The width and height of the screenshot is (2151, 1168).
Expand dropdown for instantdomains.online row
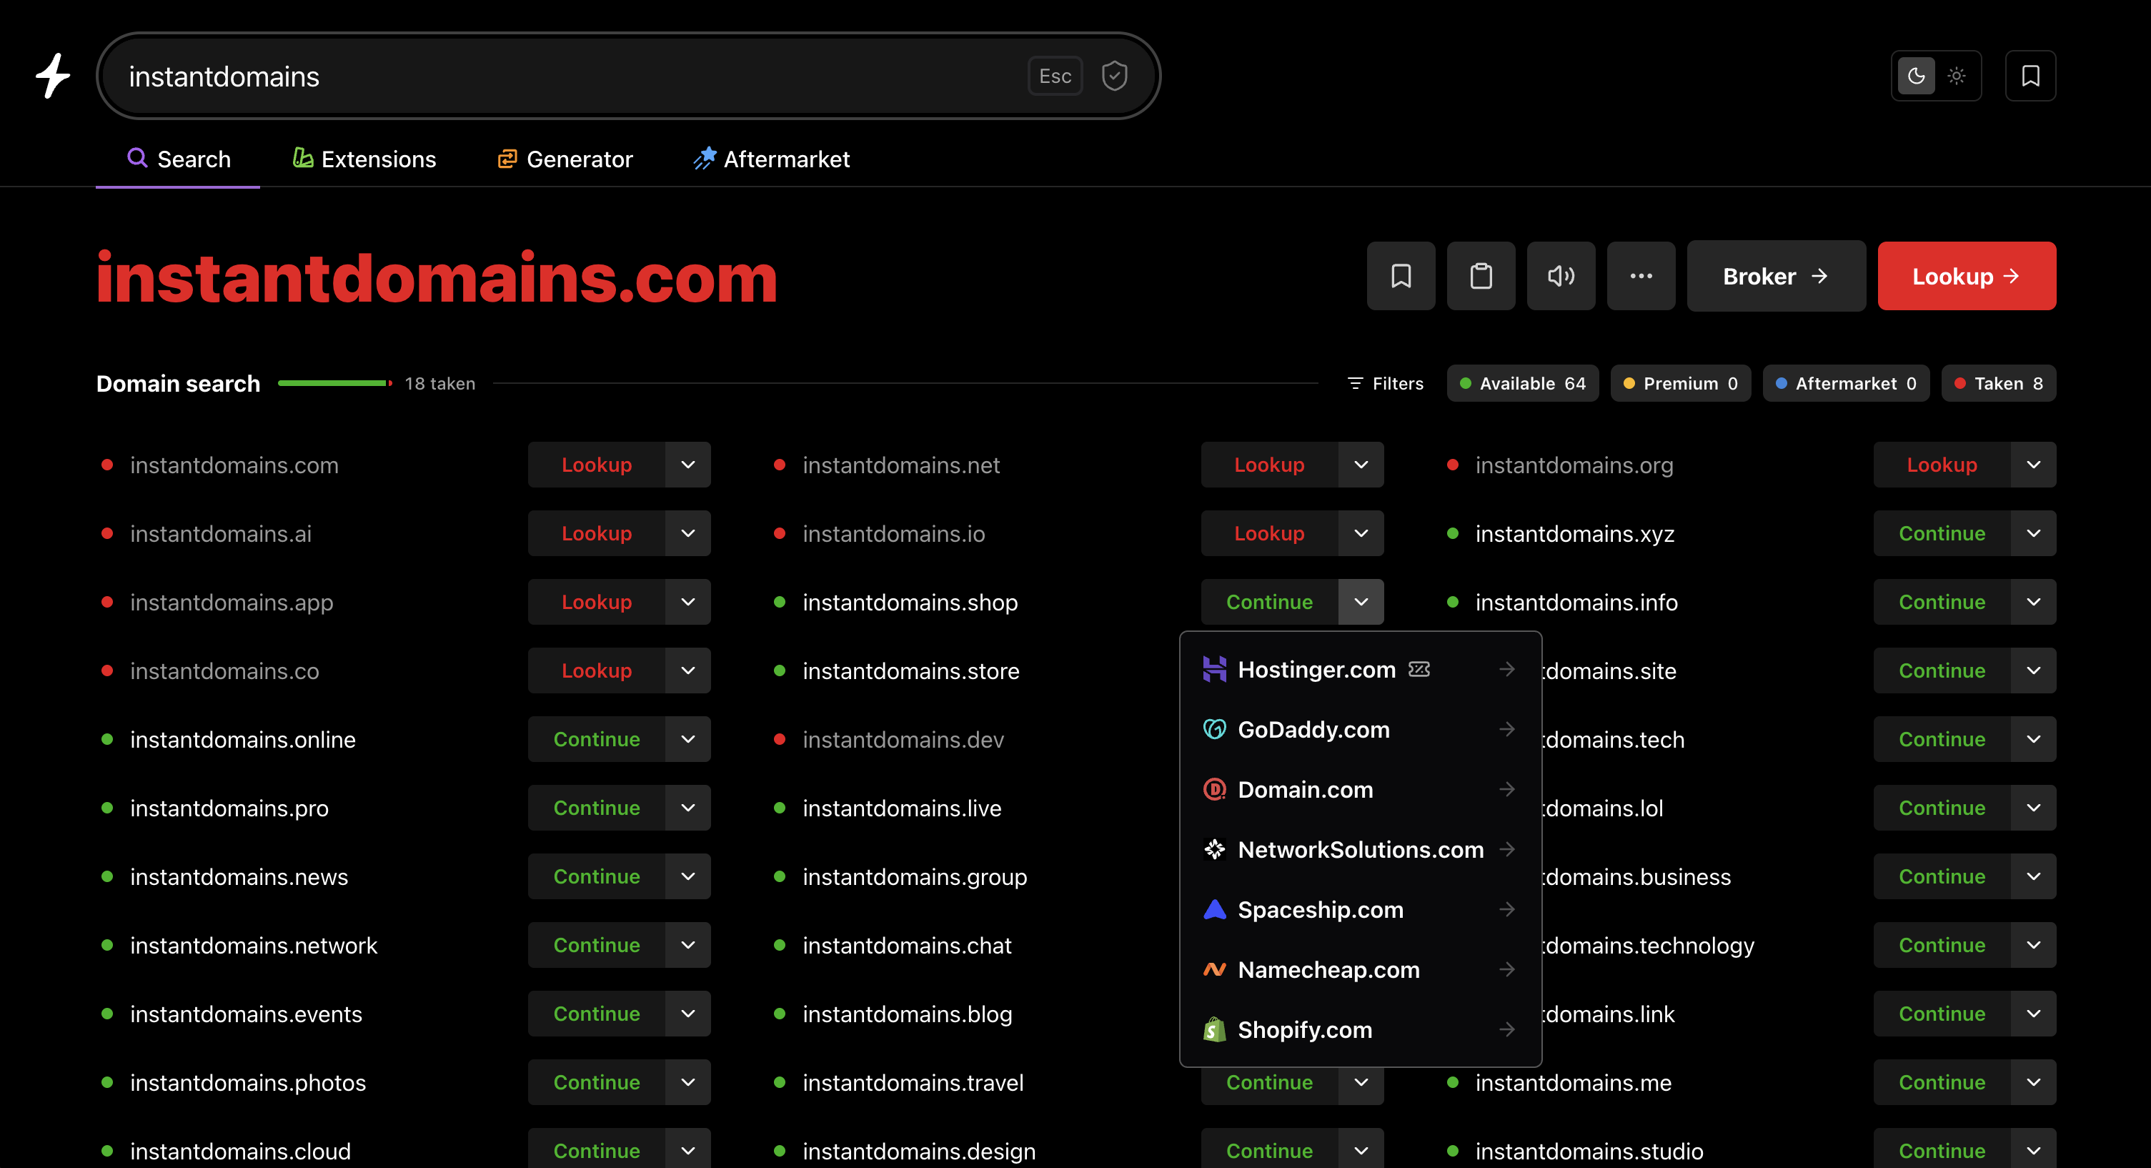688,739
